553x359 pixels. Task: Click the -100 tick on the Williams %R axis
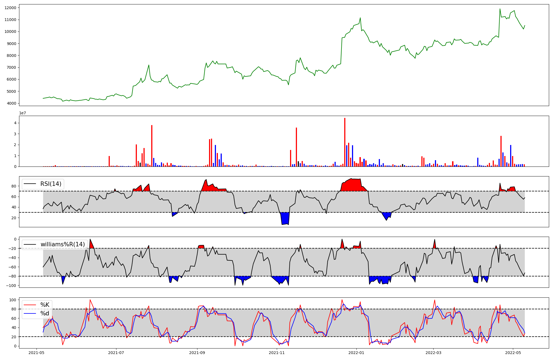coord(11,285)
